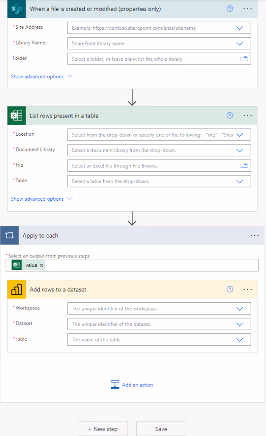Open ellipsis menu on Apply to each
This screenshot has height=436, width=266.
coord(255,235)
